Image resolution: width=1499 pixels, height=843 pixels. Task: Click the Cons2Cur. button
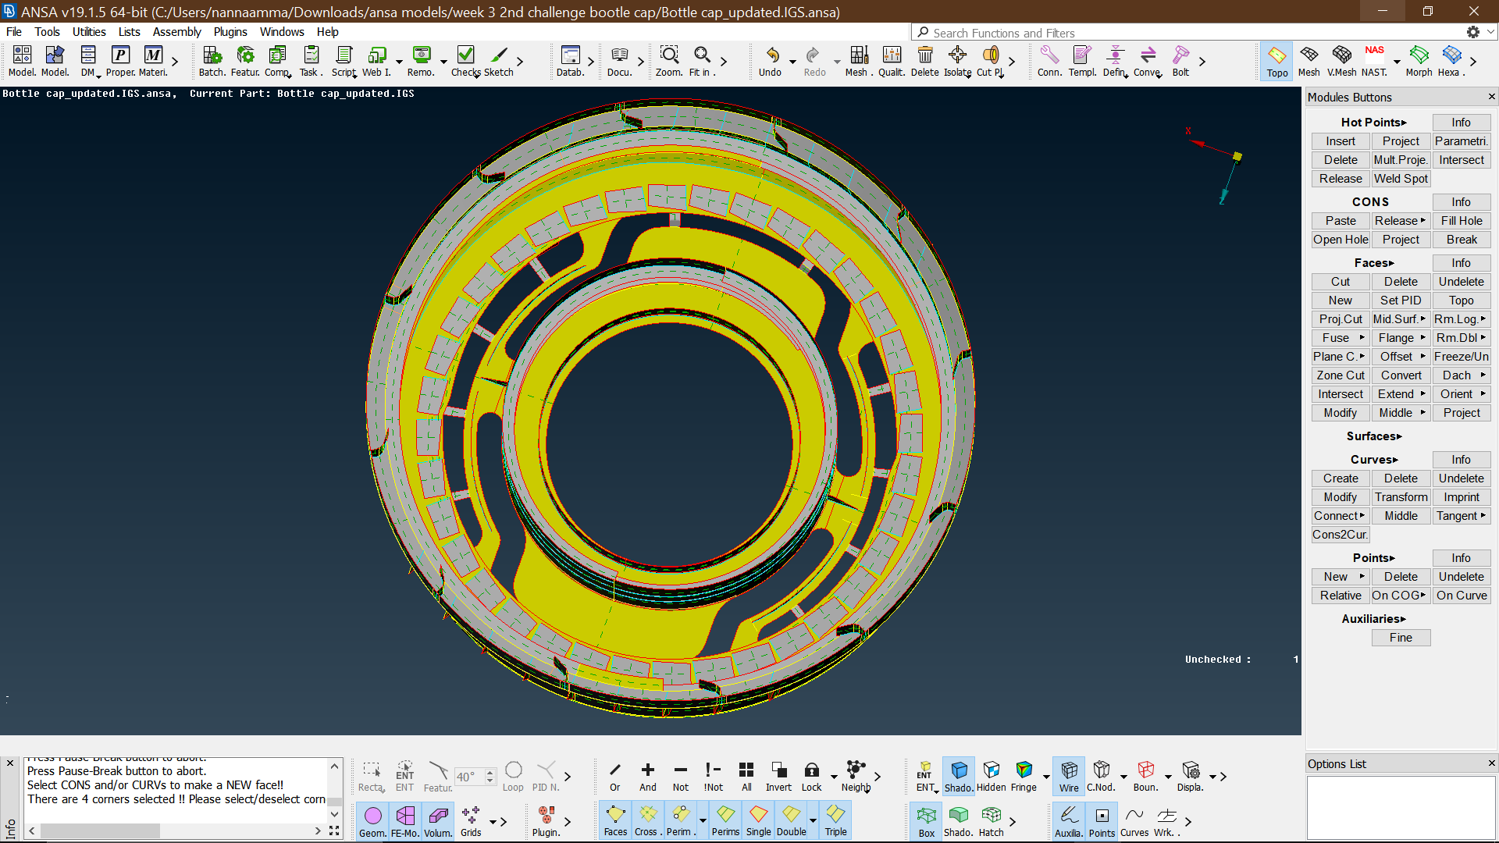click(x=1340, y=535)
